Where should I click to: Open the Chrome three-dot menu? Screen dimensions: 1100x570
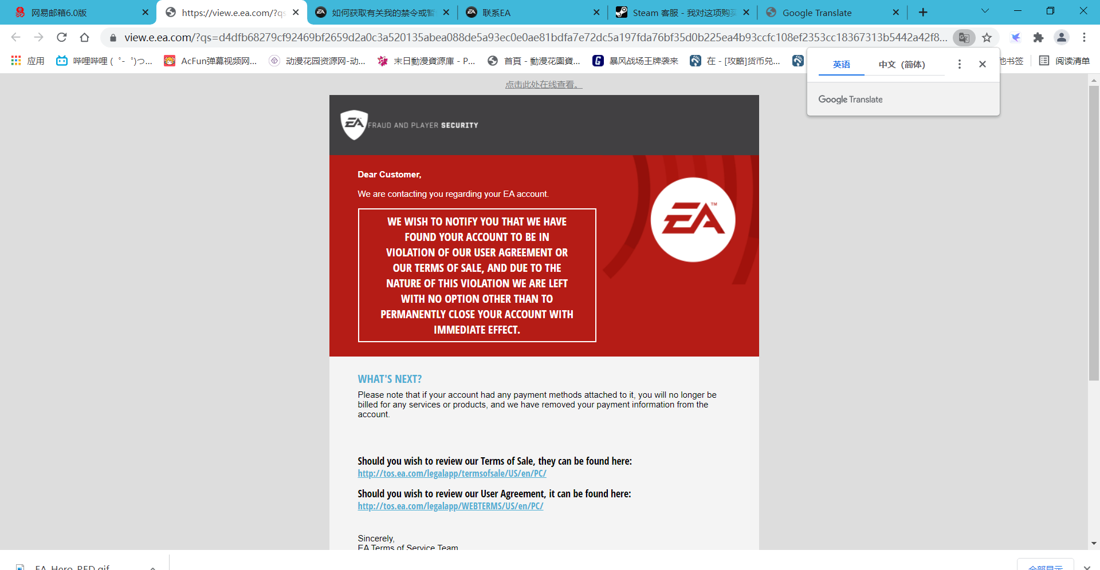[1084, 37]
